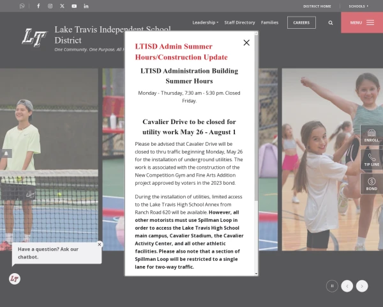
Task: Click the tennis player photo
Action: click(x=49, y=159)
